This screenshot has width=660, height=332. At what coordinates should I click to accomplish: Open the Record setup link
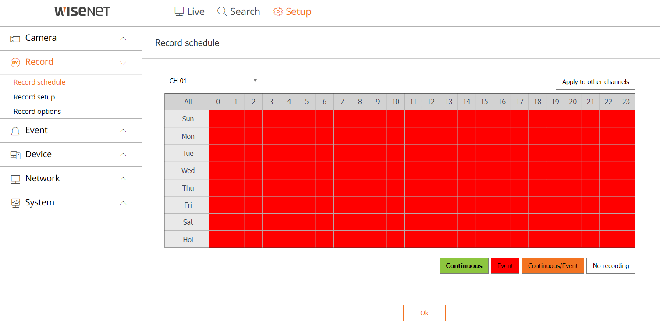pyautogui.click(x=34, y=97)
